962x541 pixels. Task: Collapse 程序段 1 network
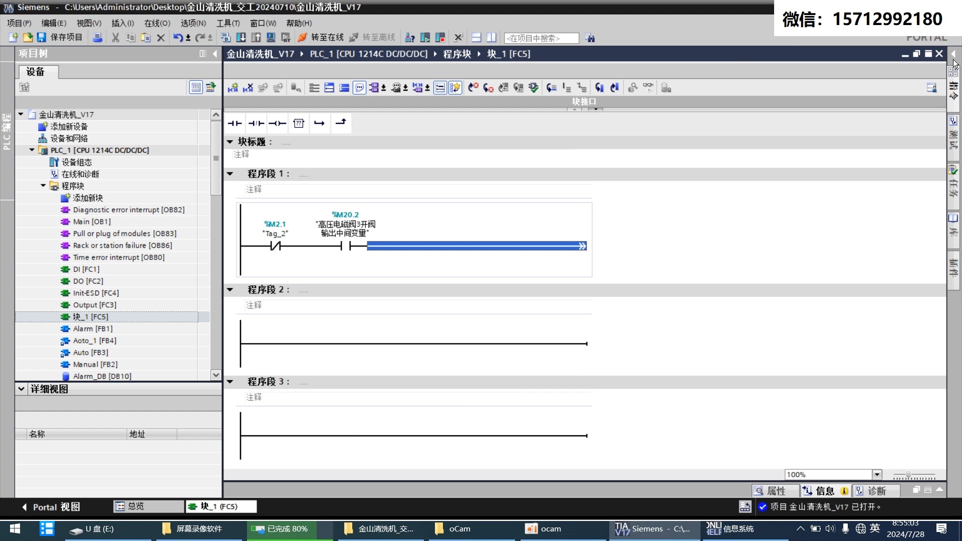[230, 174]
